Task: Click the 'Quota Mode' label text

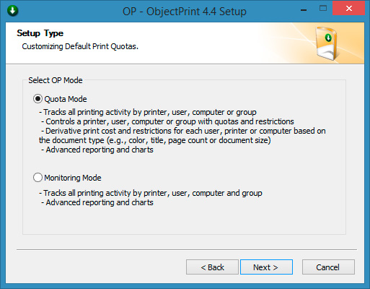Action: 66,99
